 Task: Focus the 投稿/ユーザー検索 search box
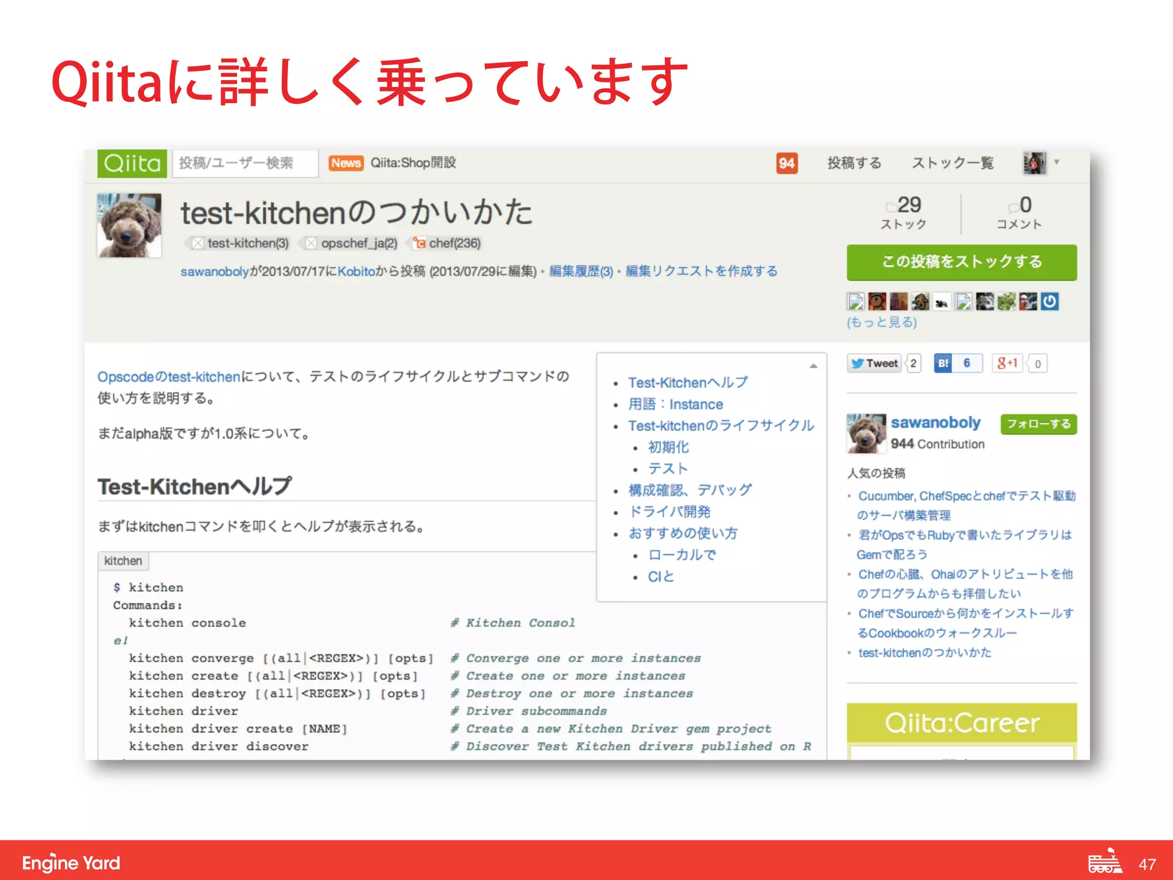(245, 163)
